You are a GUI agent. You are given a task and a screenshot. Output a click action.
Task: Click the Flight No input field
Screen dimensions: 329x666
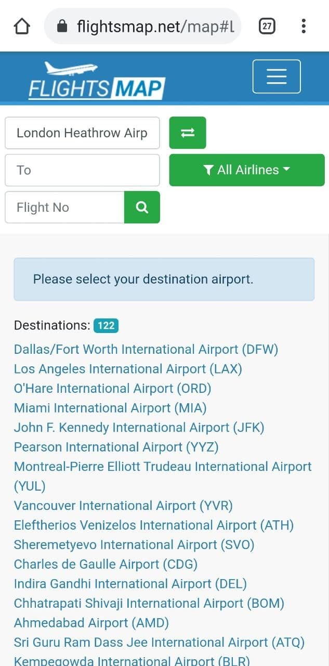tap(63, 207)
